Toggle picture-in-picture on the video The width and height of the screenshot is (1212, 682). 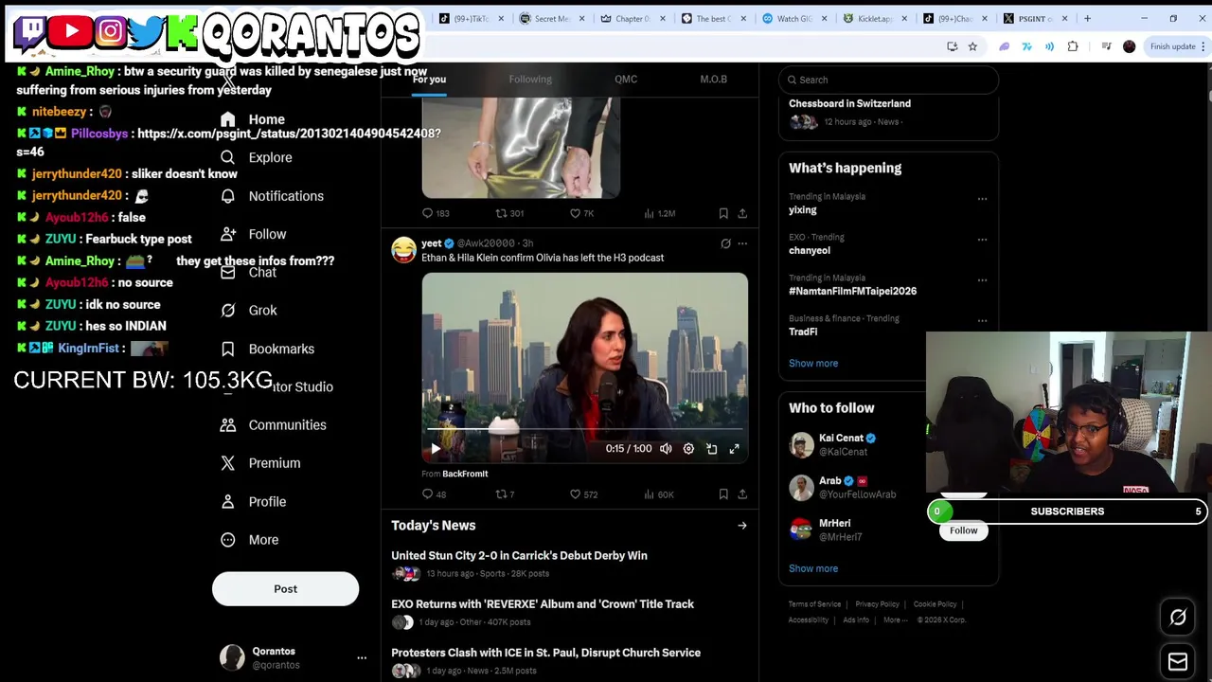click(x=711, y=449)
